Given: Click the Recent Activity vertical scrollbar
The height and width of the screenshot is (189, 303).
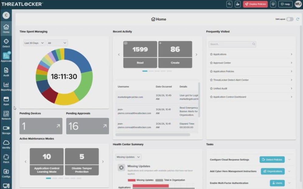Looking at the screenshot, I should pyautogui.click(x=199, y=100).
